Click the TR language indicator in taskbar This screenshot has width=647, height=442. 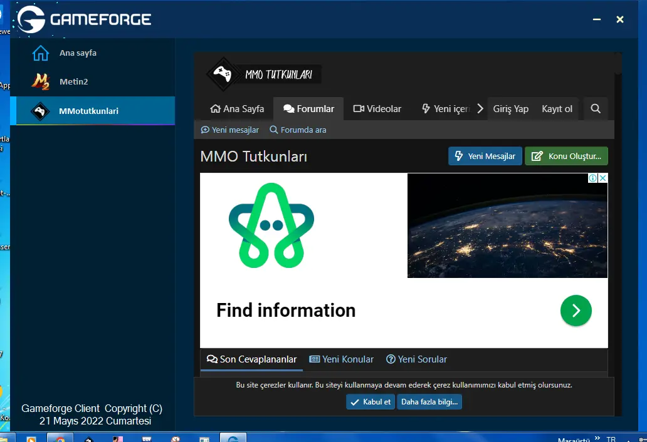point(611,439)
